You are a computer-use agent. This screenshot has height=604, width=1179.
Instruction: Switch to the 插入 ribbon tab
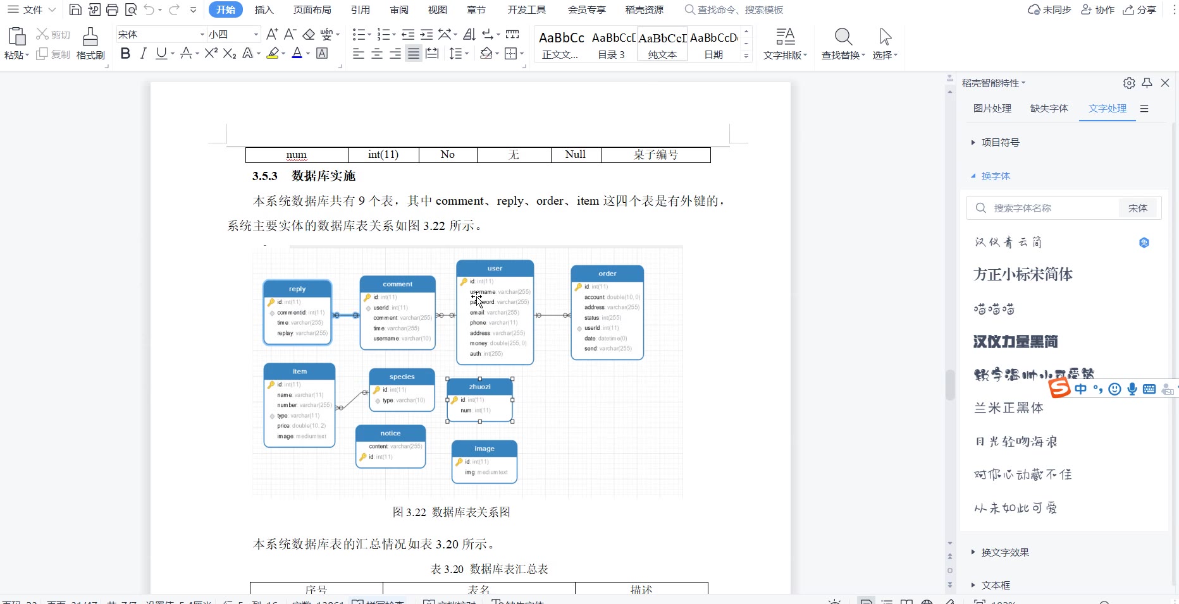264,9
